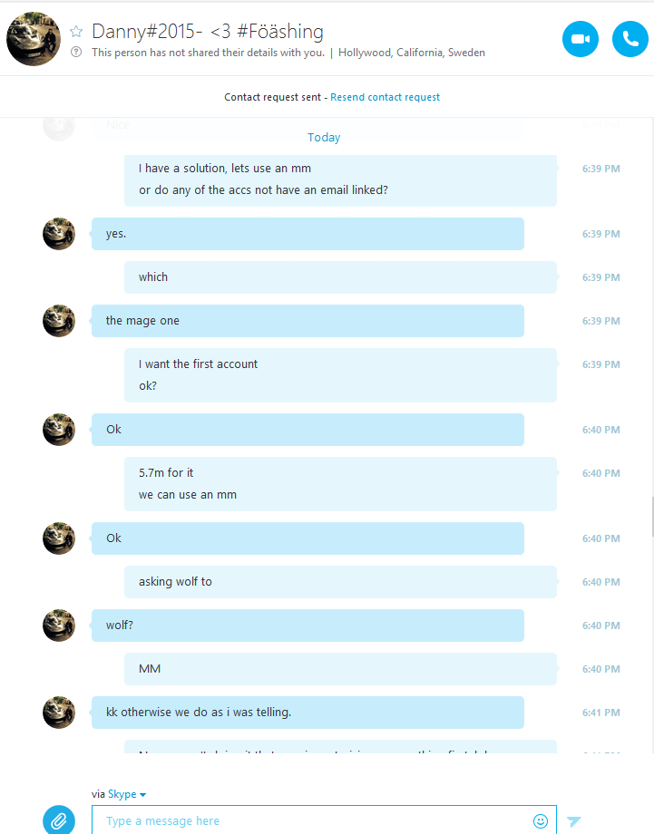The width and height of the screenshot is (654, 834).
Task: Open the paperclip attachment button
Action: (x=59, y=820)
